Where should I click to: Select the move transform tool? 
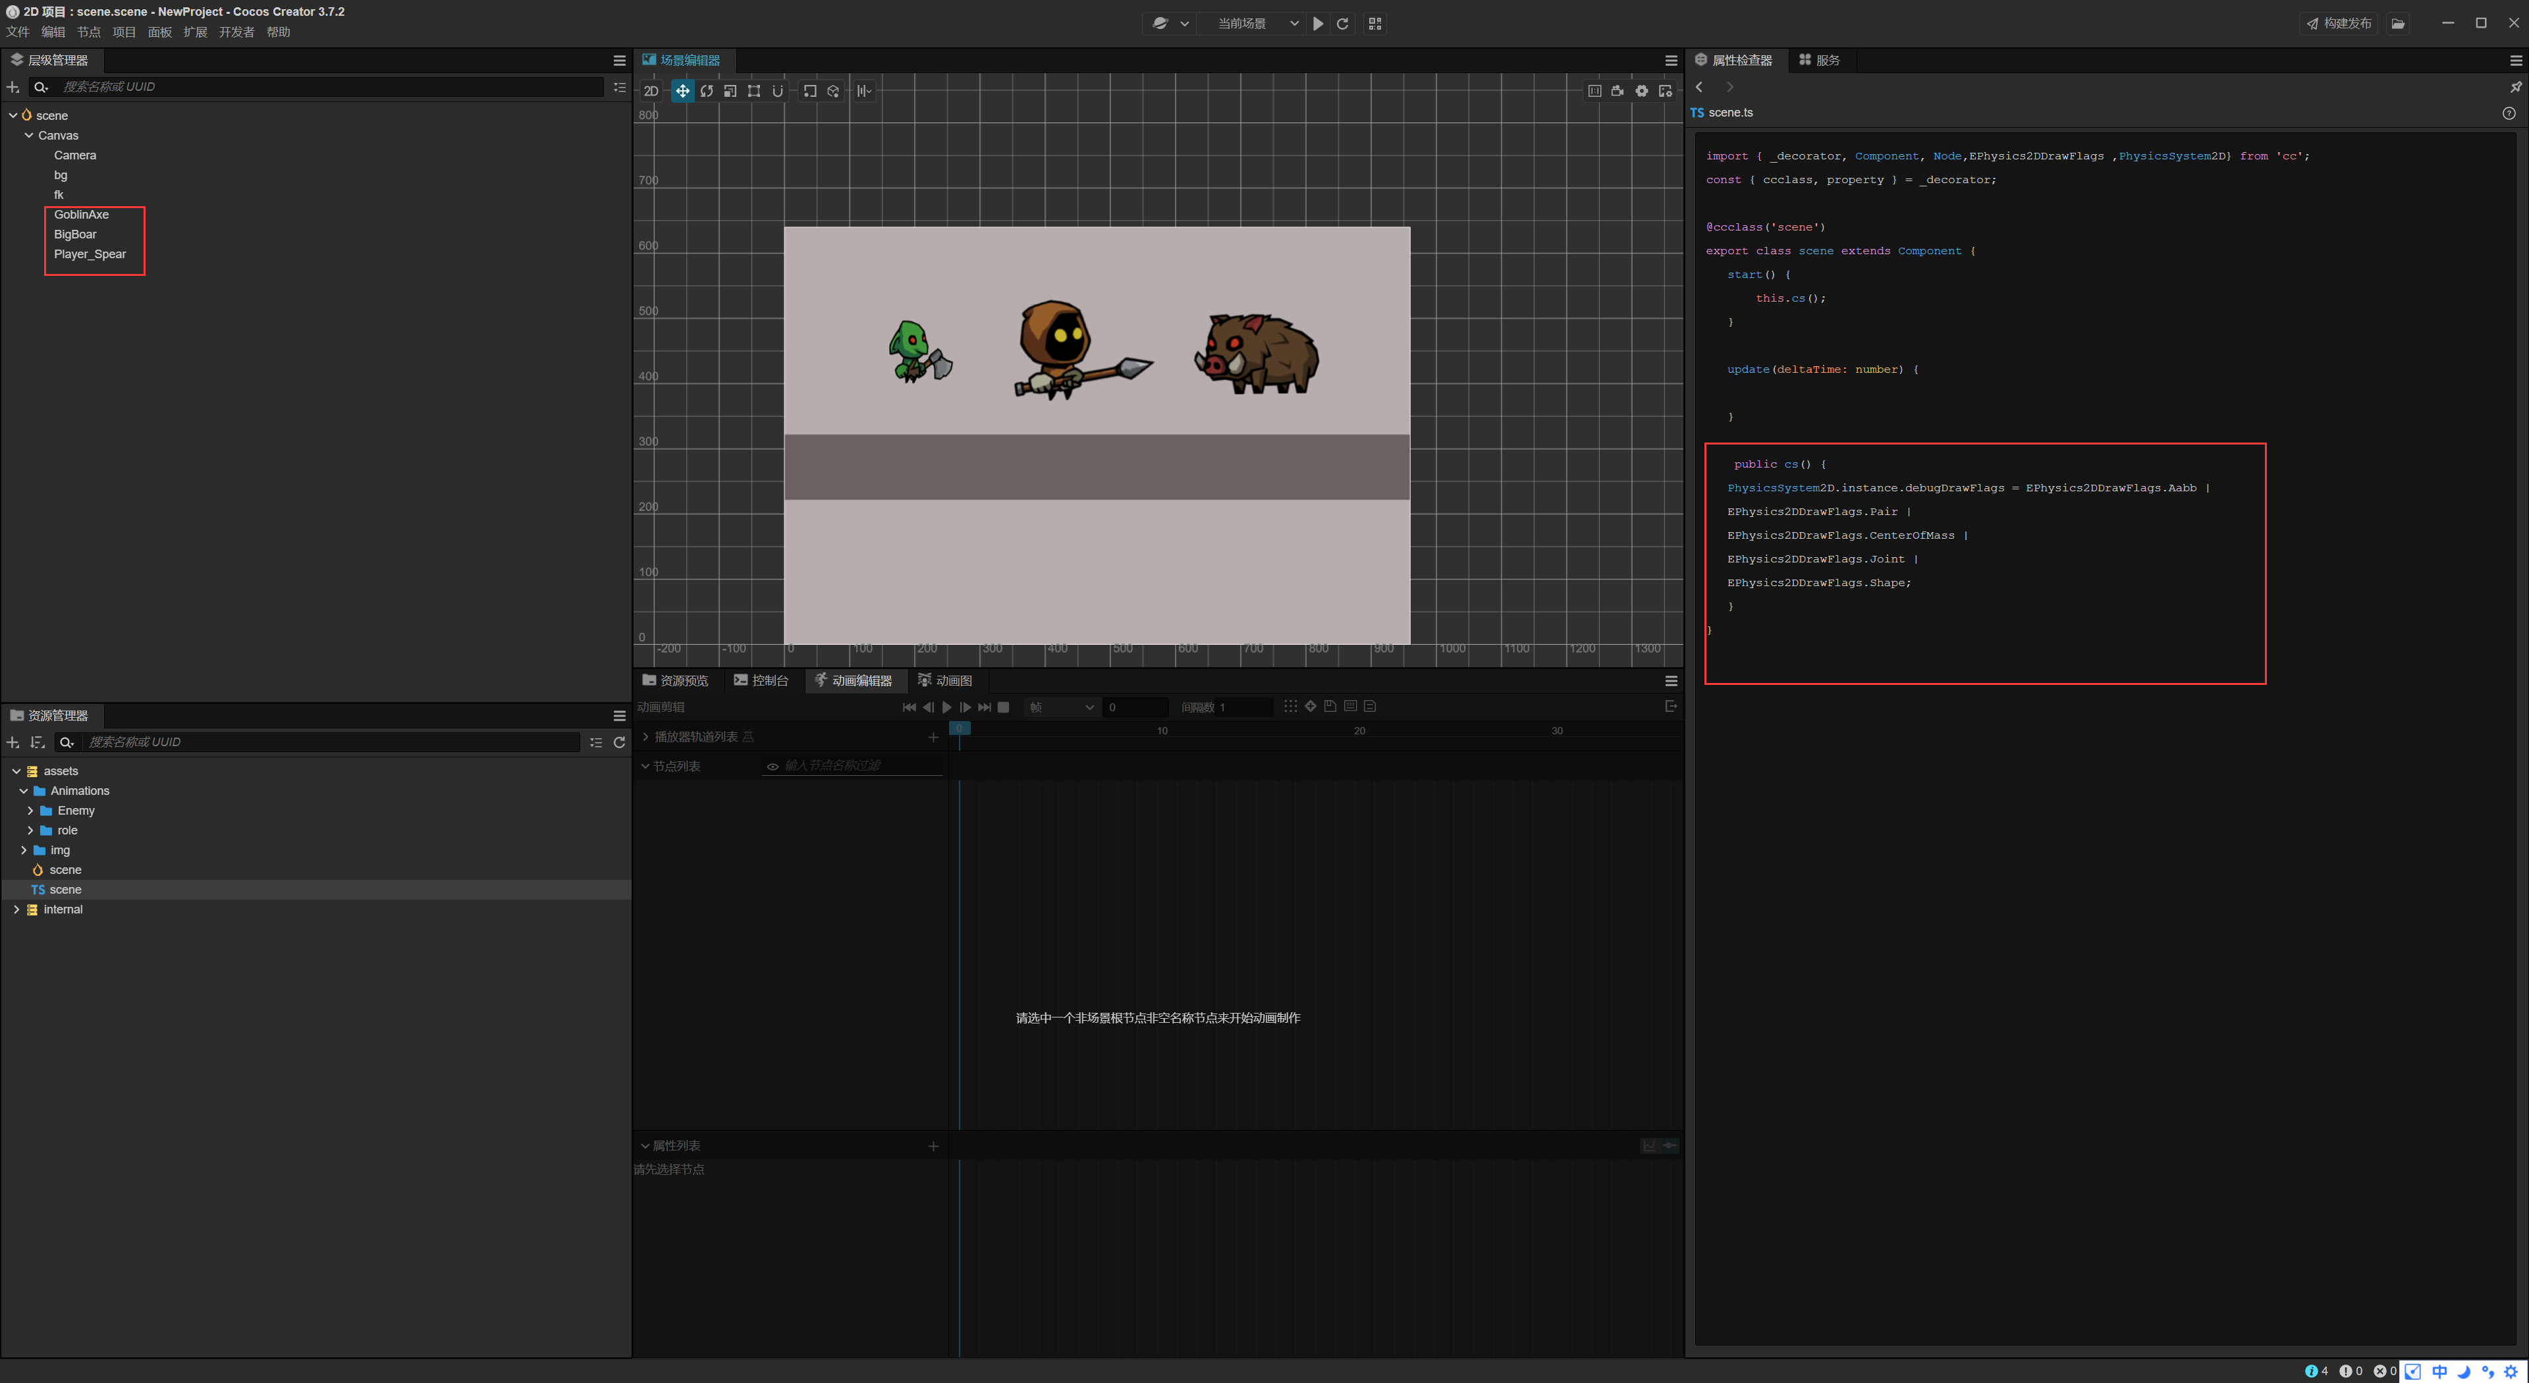(x=682, y=92)
